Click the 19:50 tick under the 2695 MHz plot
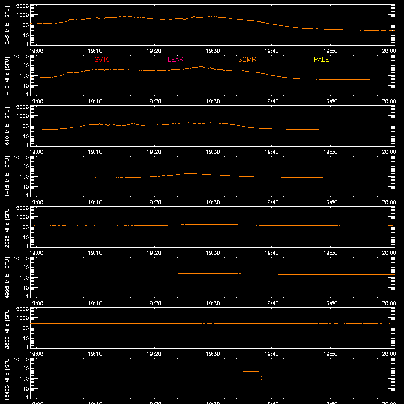The image size is (404, 404). (330, 253)
